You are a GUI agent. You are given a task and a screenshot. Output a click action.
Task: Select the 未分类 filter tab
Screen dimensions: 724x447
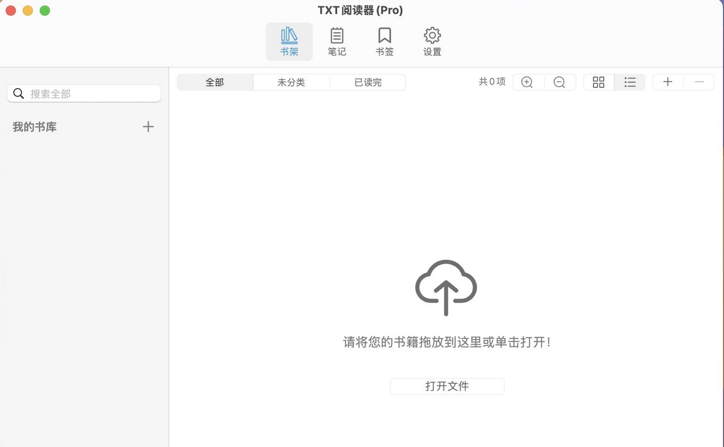tap(291, 82)
